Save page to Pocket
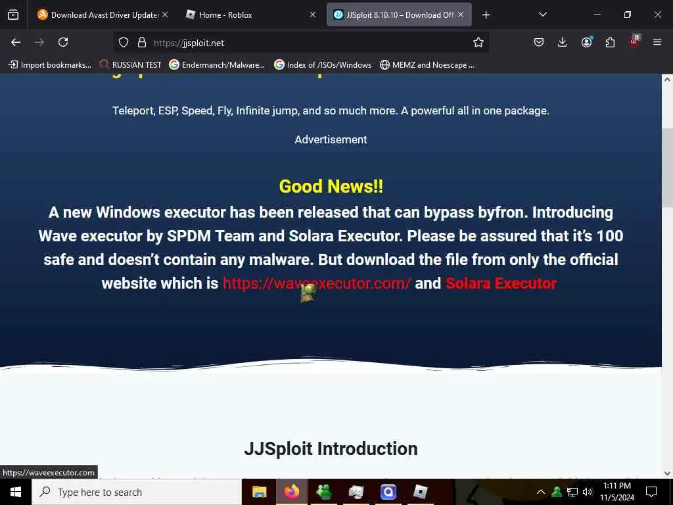The image size is (673, 505). point(539,42)
